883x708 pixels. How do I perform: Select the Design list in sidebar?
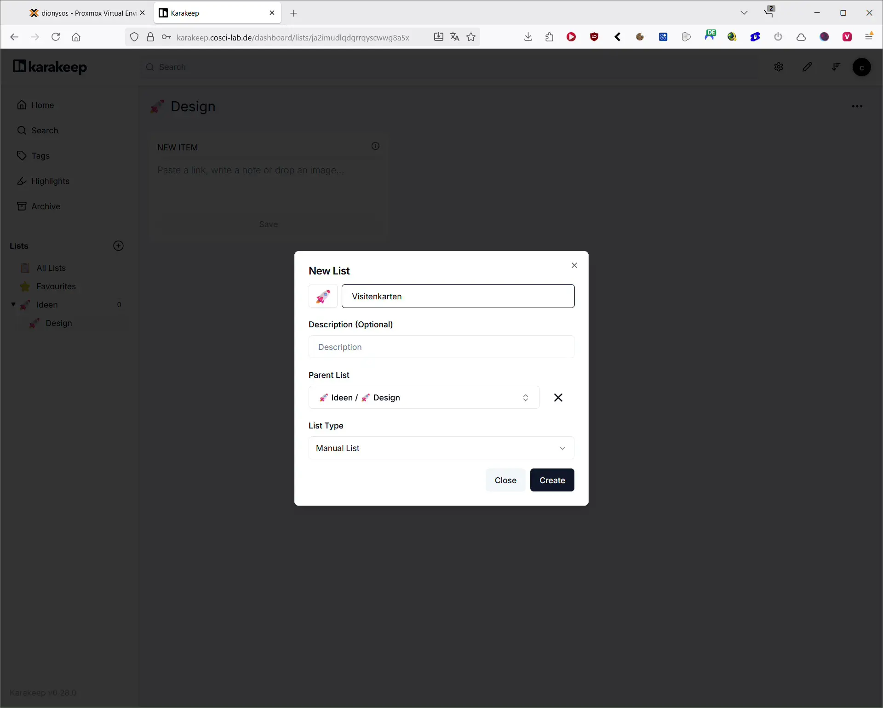(x=59, y=323)
